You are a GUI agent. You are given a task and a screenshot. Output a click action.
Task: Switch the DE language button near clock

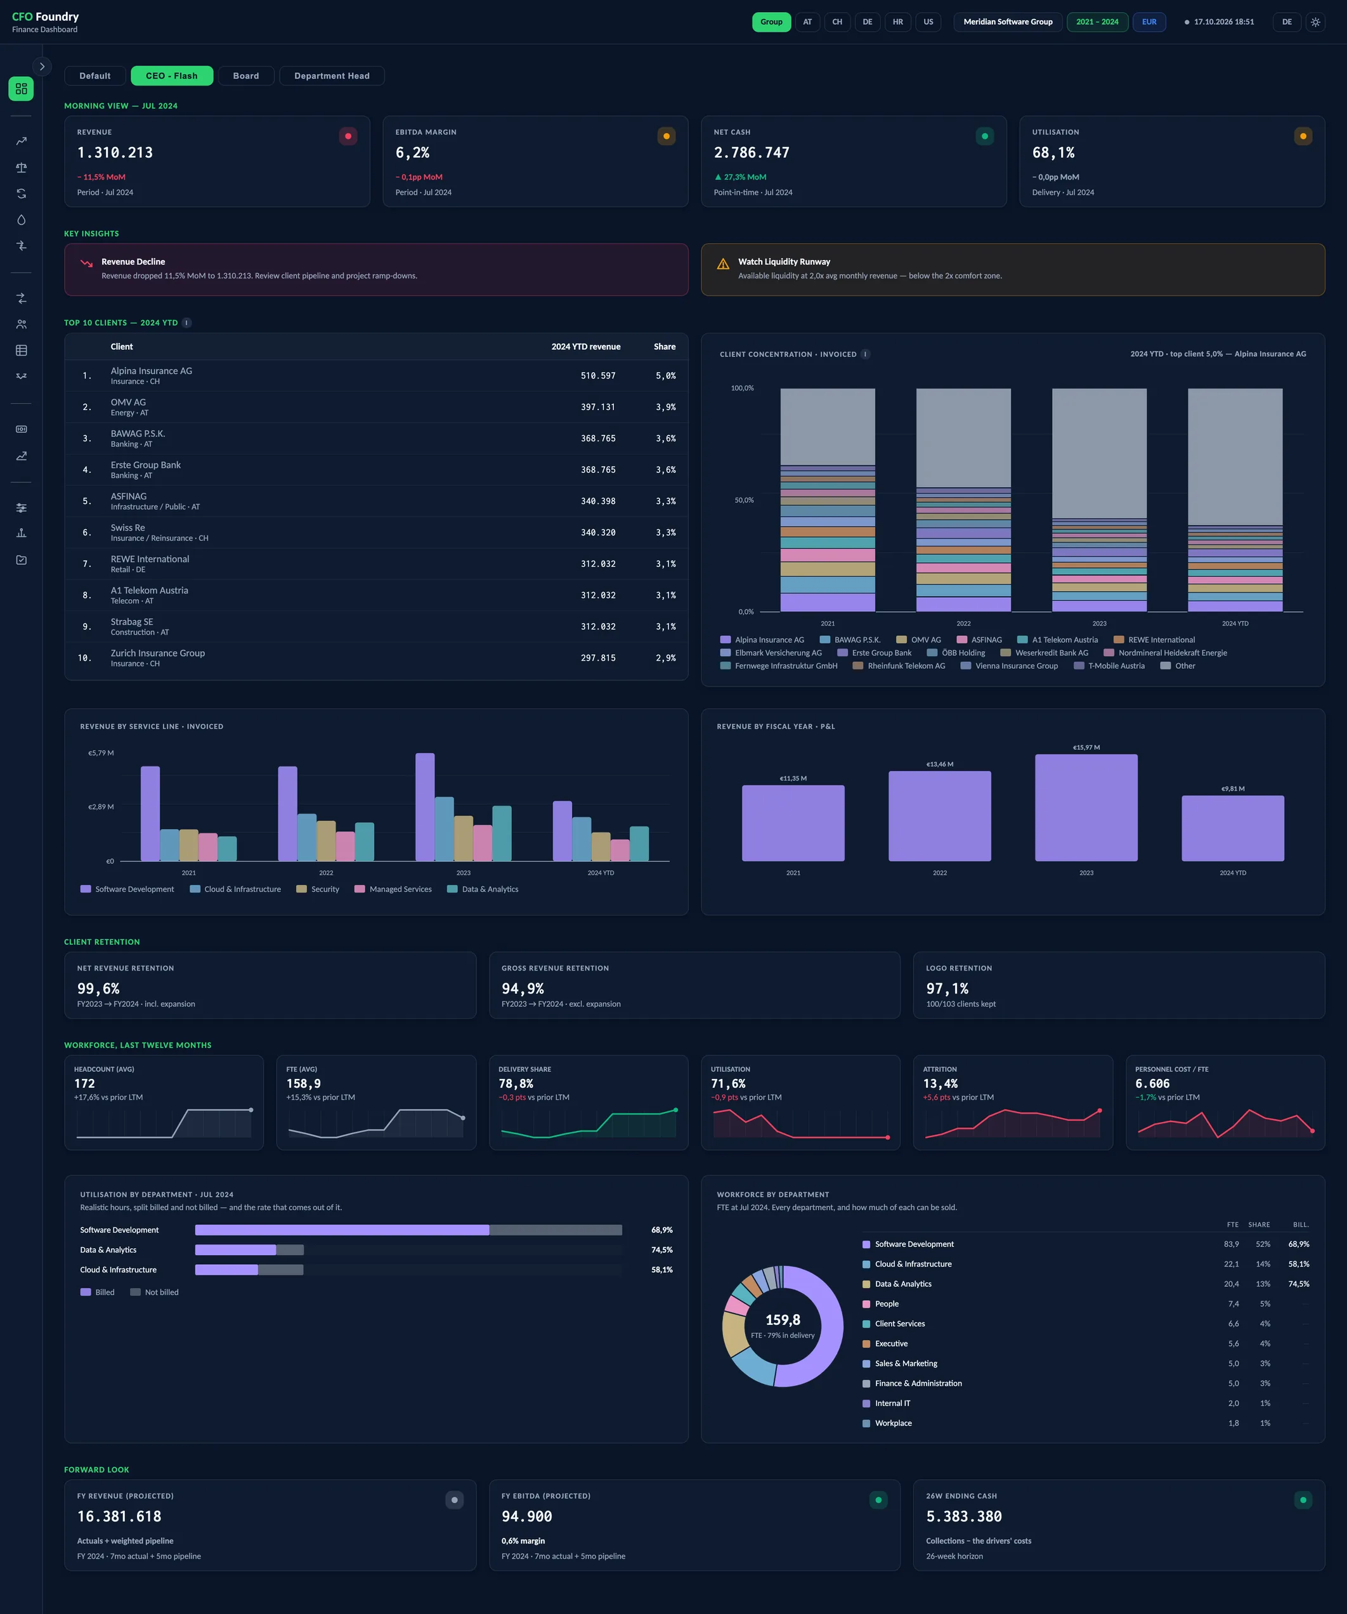(x=1287, y=22)
